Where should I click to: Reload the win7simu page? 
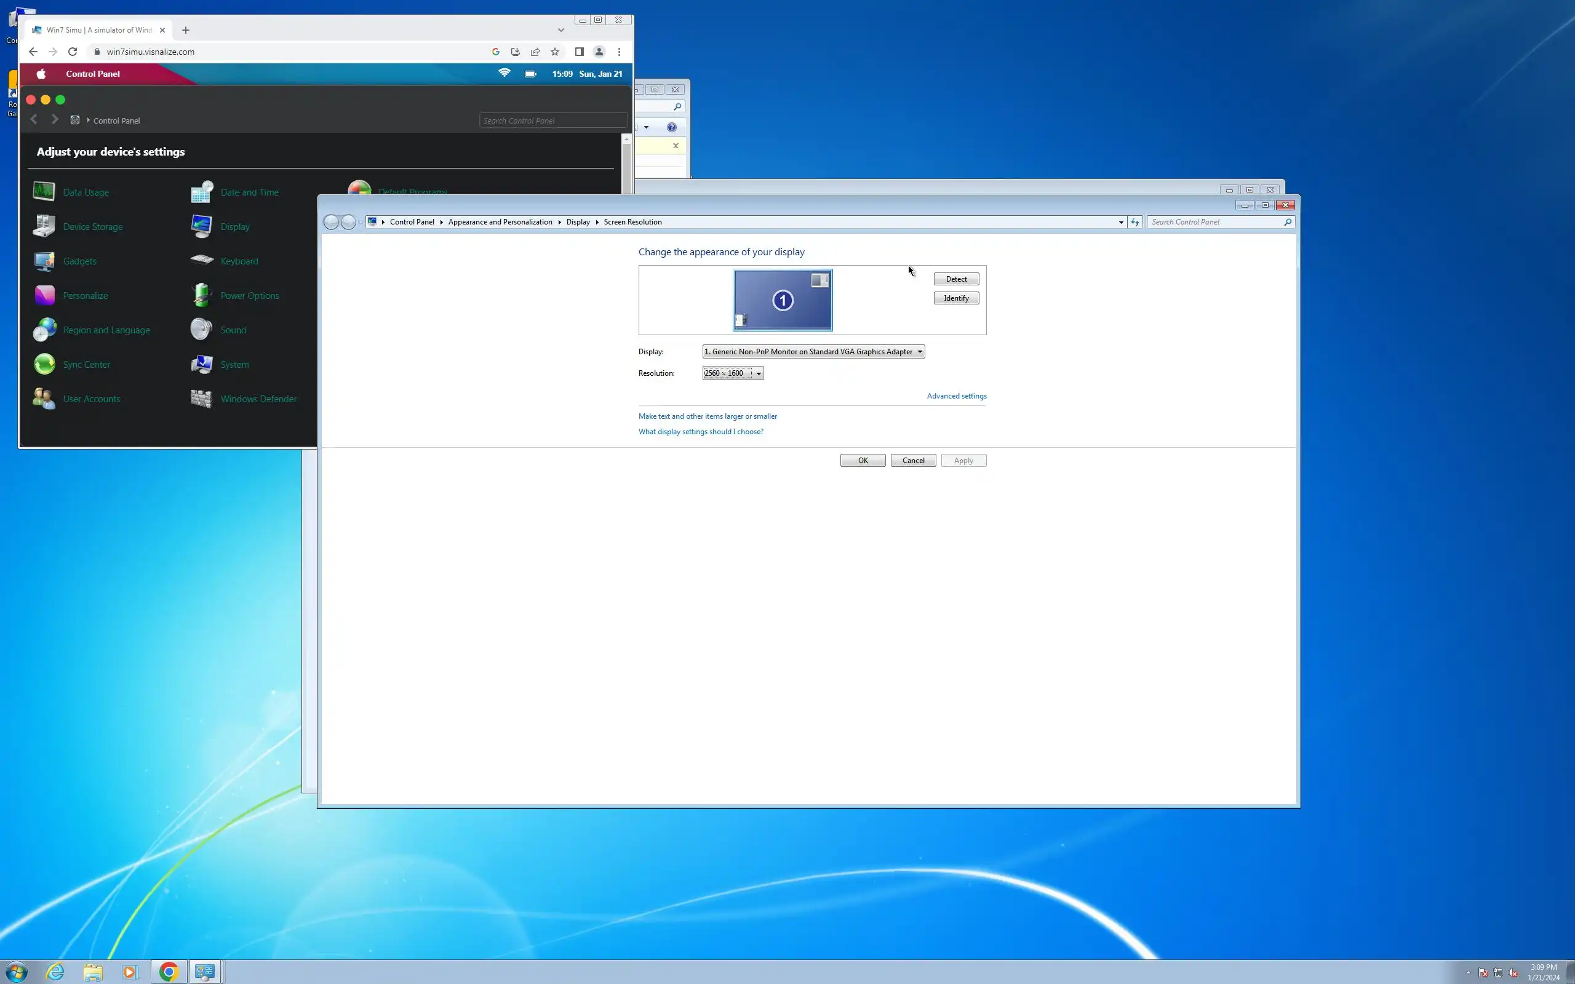pyautogui.click(x=73, y=52)
